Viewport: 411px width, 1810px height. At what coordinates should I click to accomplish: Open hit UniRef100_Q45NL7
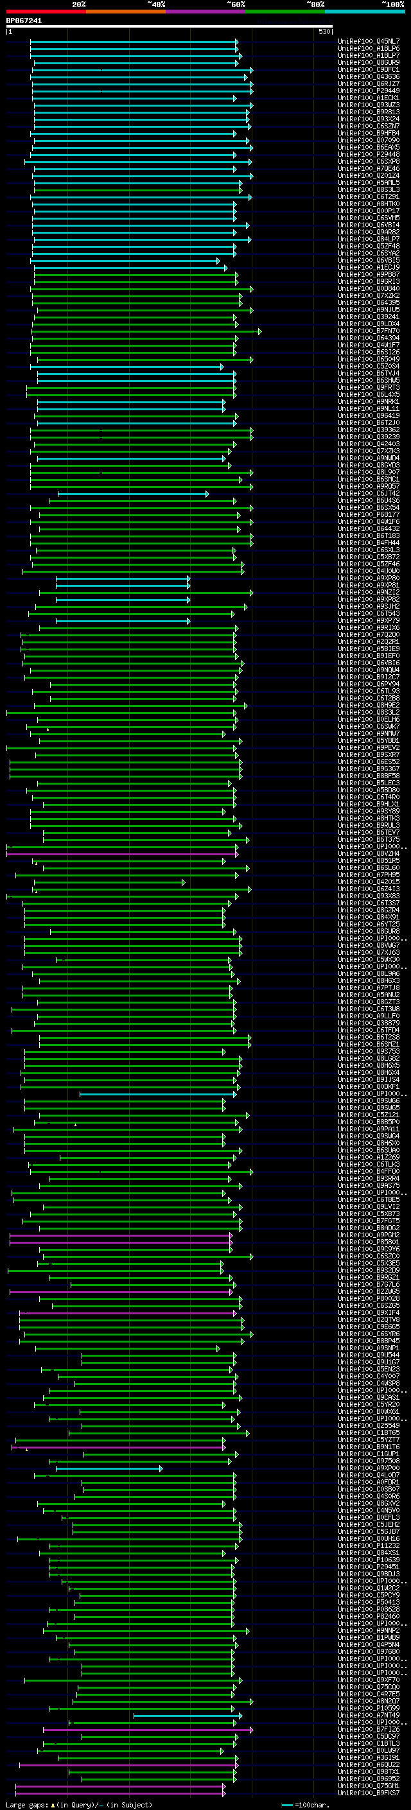click(369, 42)
